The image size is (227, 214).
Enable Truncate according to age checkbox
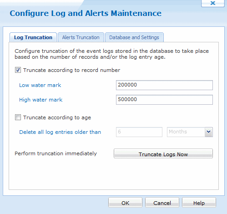pos(18,117)
